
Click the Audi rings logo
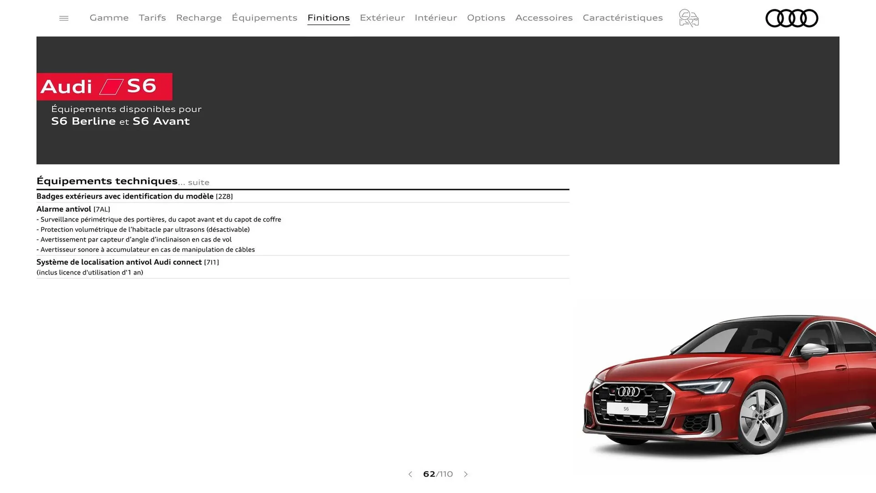click(792, 18)
